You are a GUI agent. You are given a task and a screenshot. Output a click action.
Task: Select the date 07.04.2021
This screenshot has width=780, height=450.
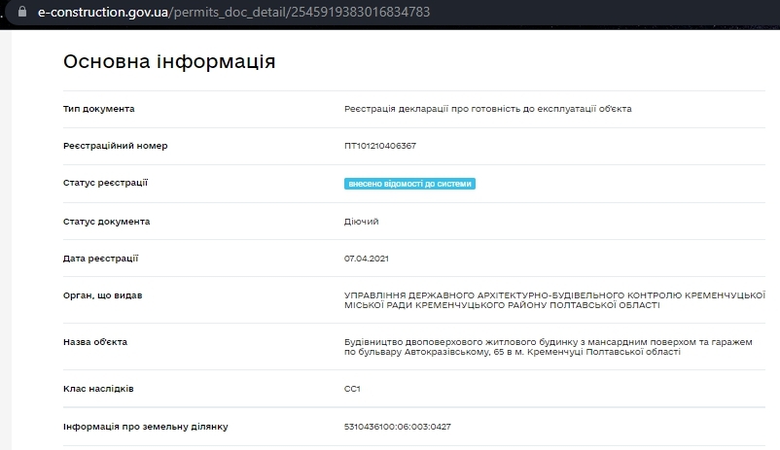(x=366, y=259)
